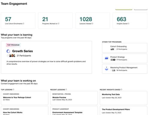Open the Product Strategy program card
The height and width of the screenshot is (115, 148).
[125, 58]
